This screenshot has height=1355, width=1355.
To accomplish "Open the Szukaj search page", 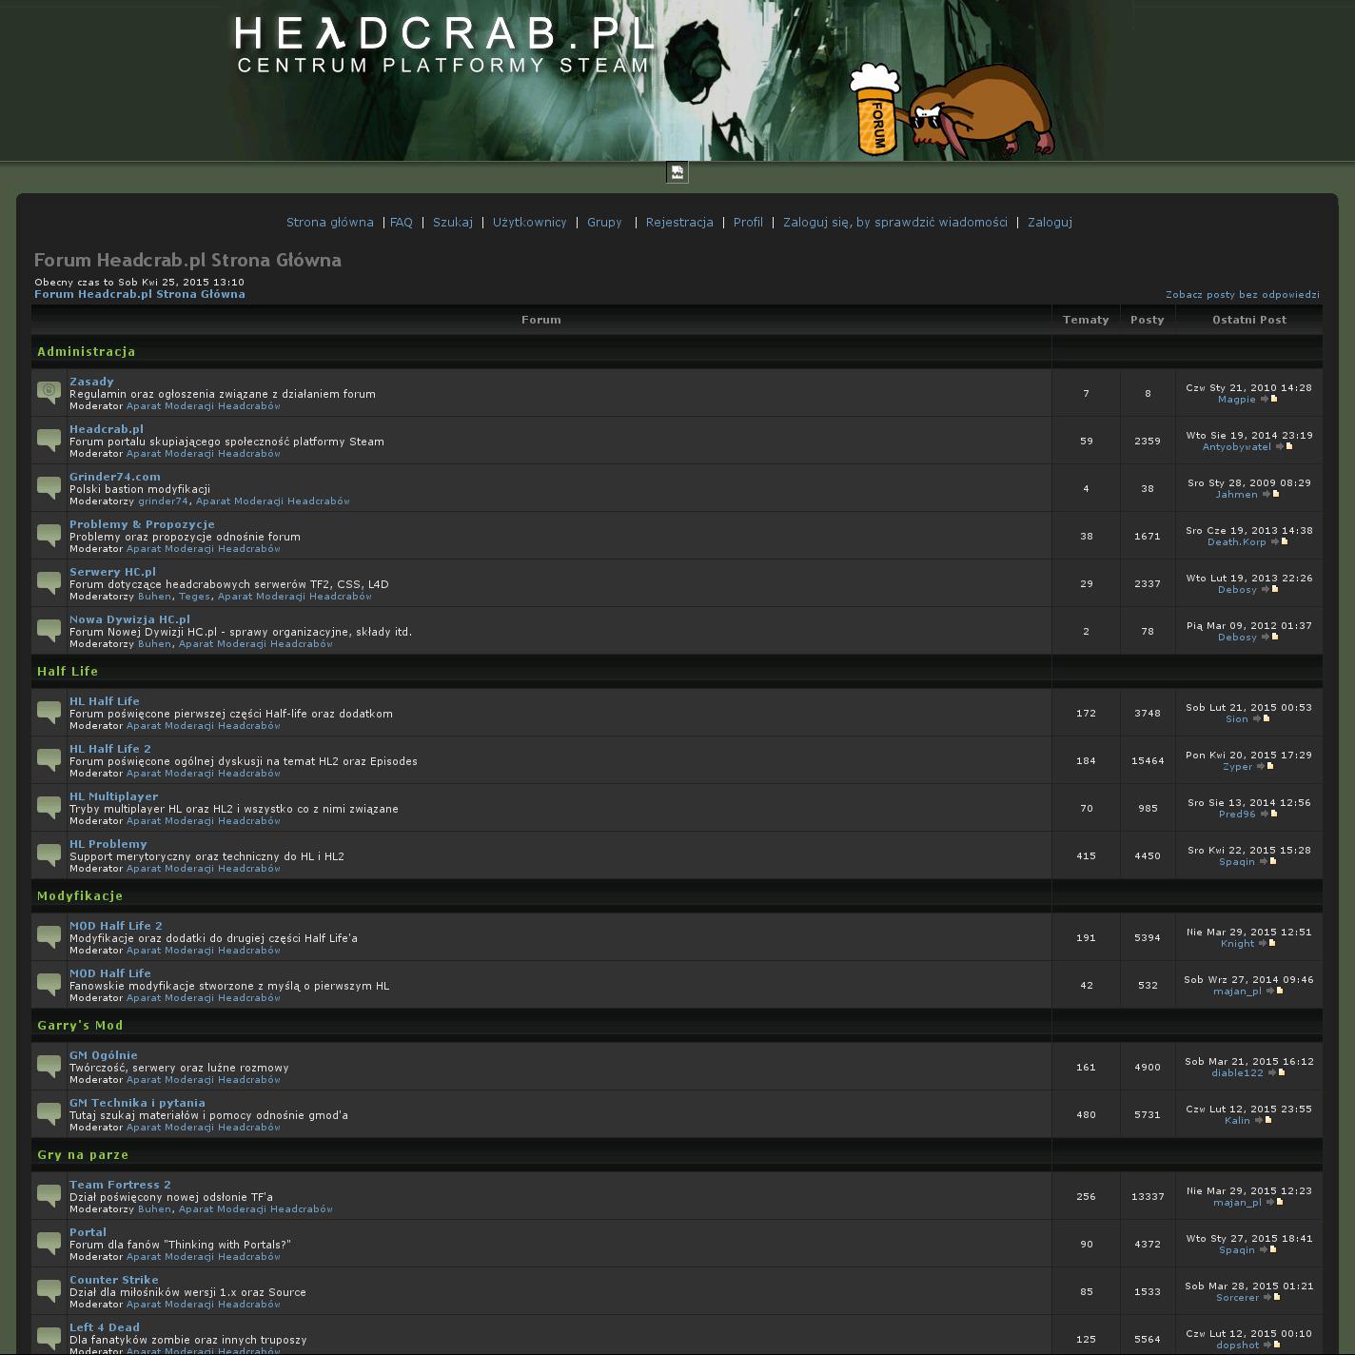I will point(452,223).
